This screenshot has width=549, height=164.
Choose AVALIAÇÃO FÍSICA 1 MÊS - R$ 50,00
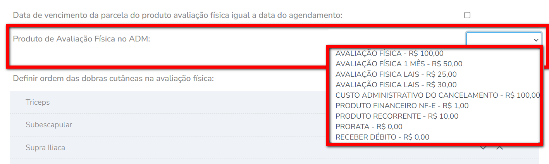(399, 64)
